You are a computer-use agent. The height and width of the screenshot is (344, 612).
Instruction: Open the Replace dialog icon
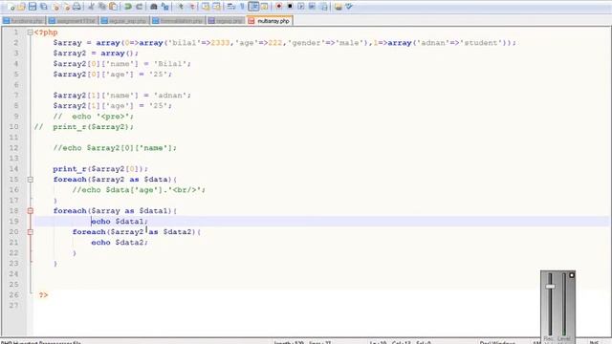click(x=165, y=7)
